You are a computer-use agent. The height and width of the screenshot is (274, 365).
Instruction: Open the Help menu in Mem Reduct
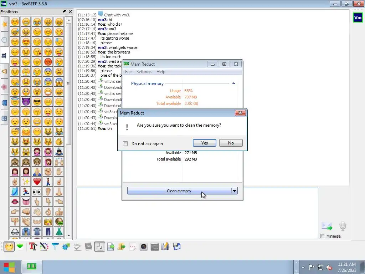161,72
